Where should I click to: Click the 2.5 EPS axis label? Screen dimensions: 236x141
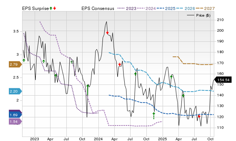coord(16,78)
